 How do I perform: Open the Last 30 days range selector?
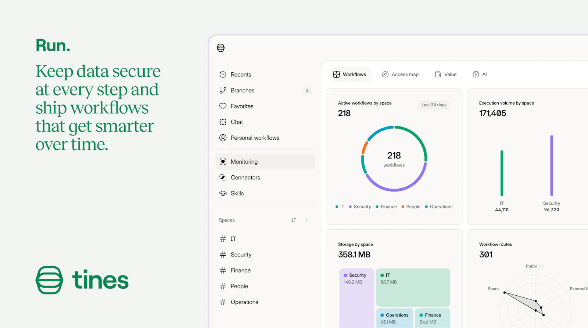coord(434,105)
